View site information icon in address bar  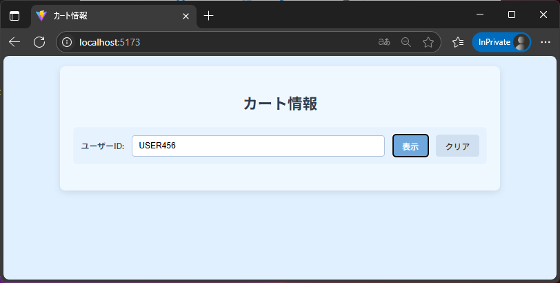click(x=67, y=42)
